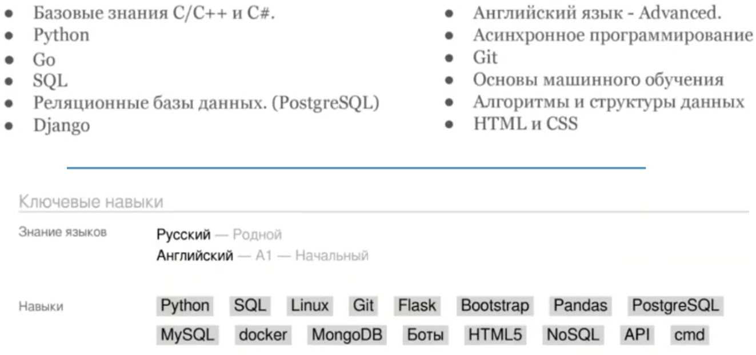Select the Git skill tag
The width and height of the screenshot is (756, 355).
click(x=363, y=306)
